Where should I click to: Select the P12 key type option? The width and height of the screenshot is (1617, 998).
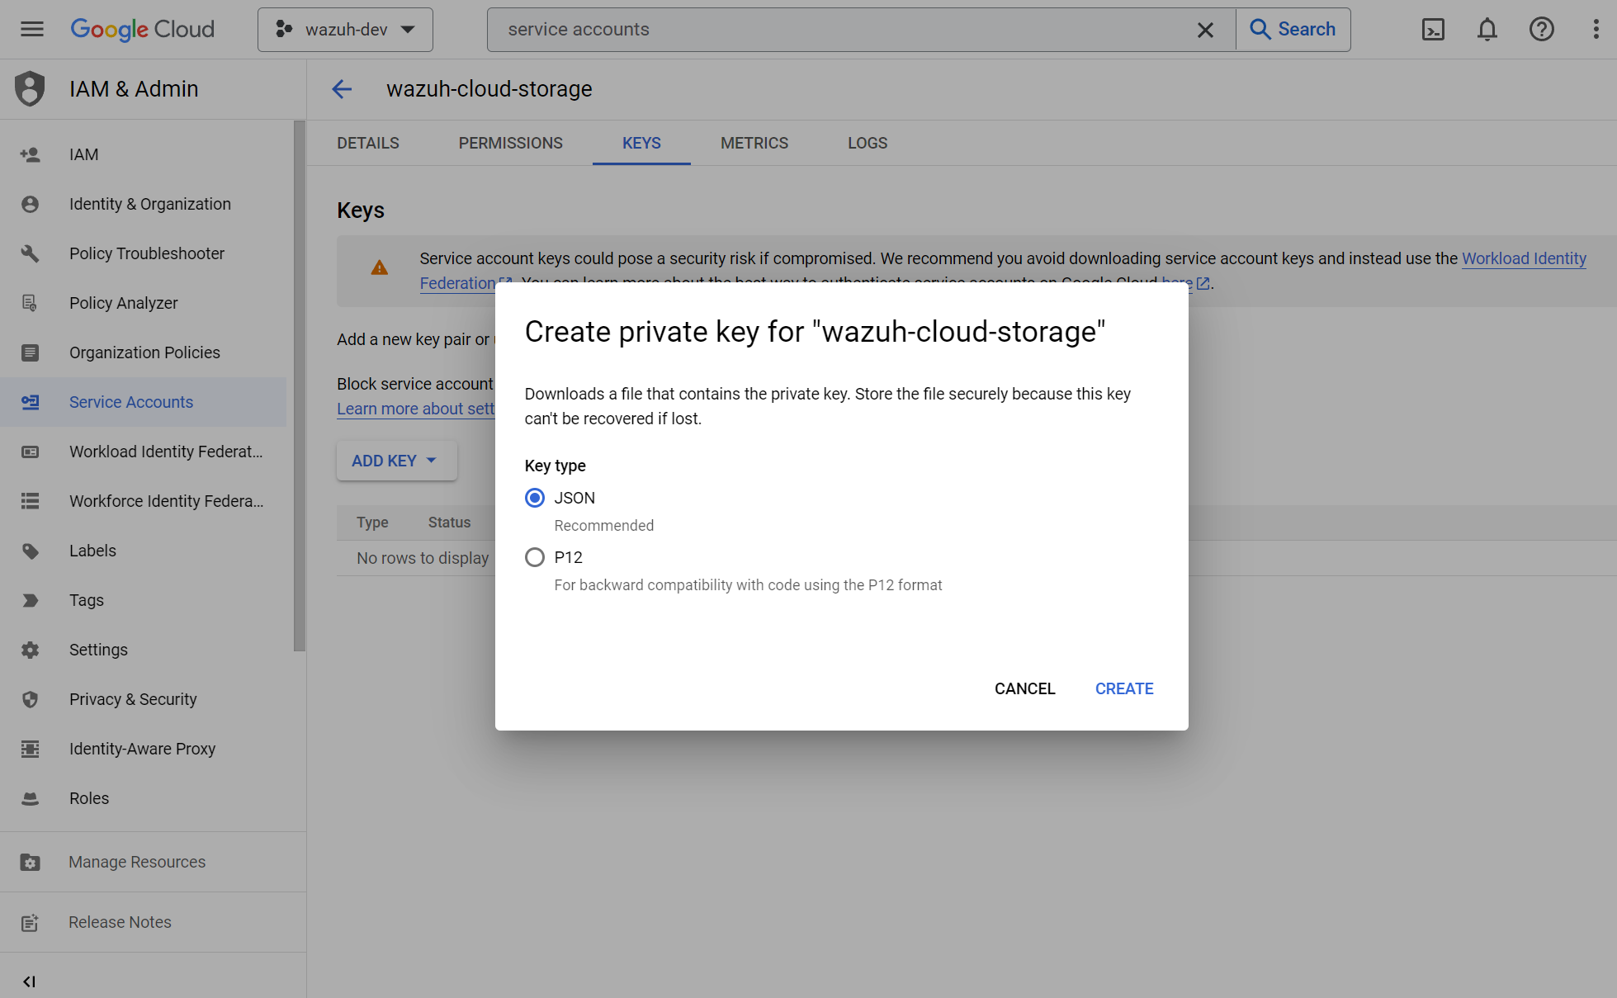coord(535,557)
